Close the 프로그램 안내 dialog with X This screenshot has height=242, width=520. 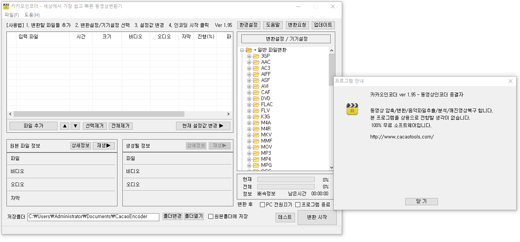[x=510, y=81]
